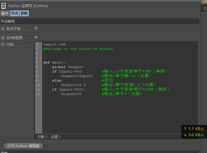Enable the 取决于帧 checkbox
Image resolution: width=207 pixels, height=153 pixels.
36,29
